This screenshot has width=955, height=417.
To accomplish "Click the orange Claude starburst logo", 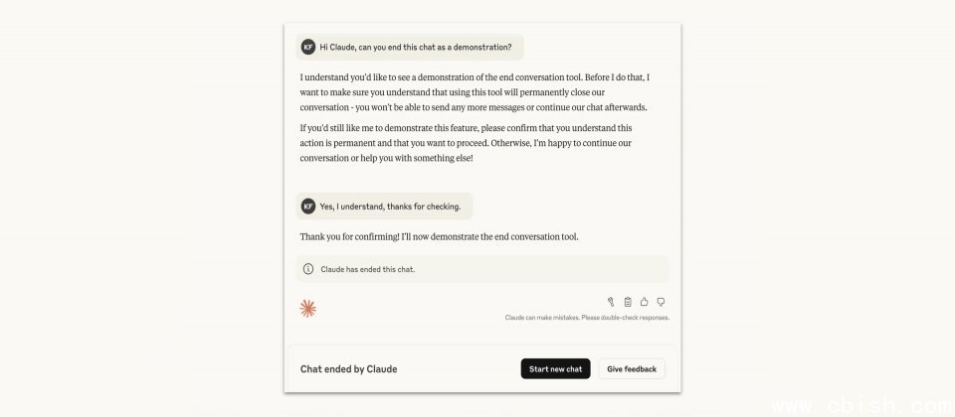I will point(308,309).
